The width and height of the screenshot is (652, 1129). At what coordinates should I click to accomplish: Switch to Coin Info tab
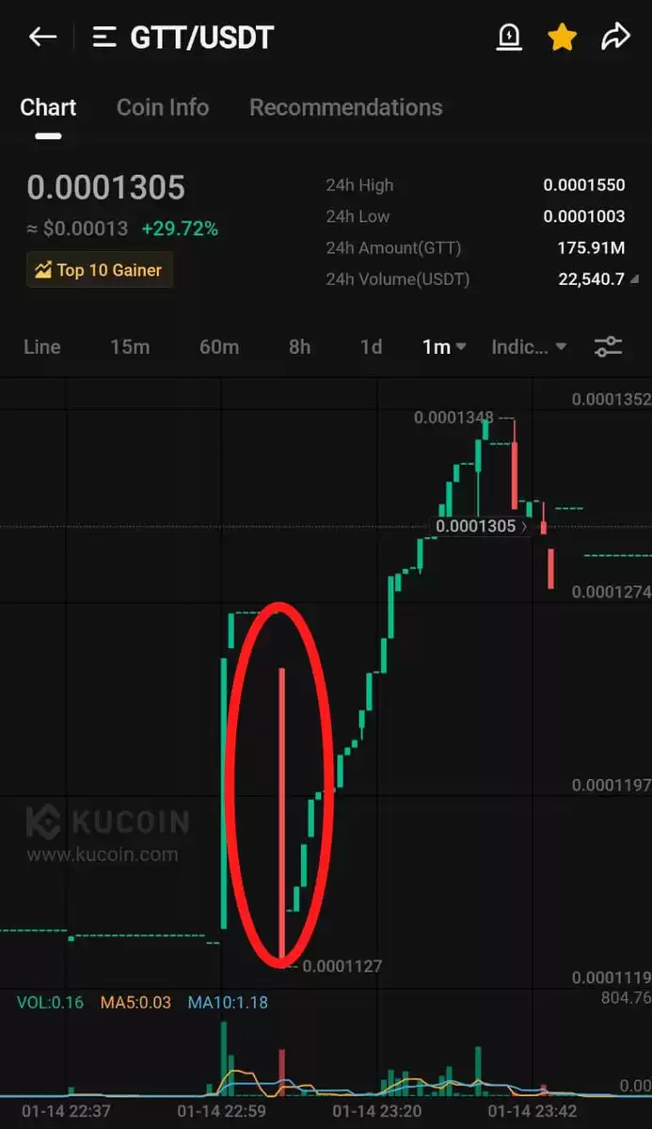click(x=163, y=107)
